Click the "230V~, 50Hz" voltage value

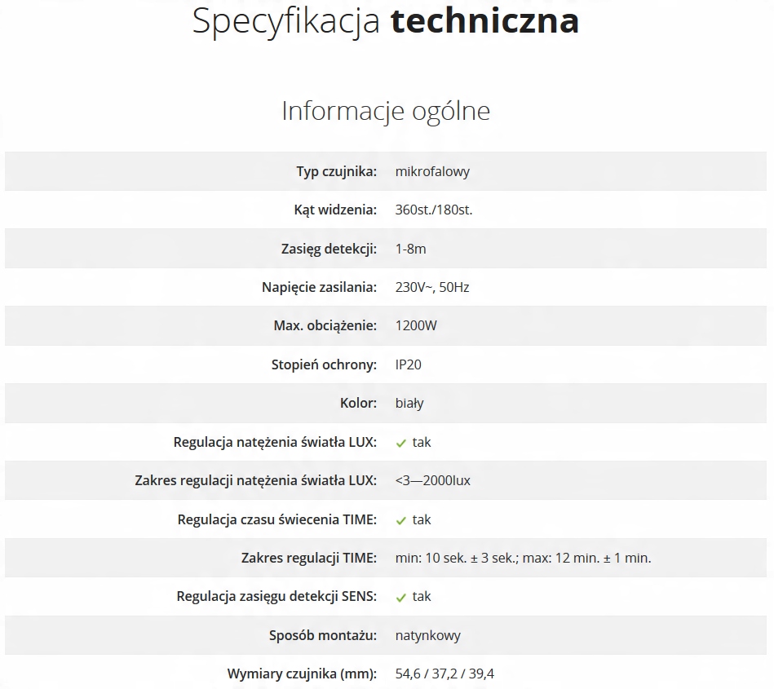click(432, 287)
